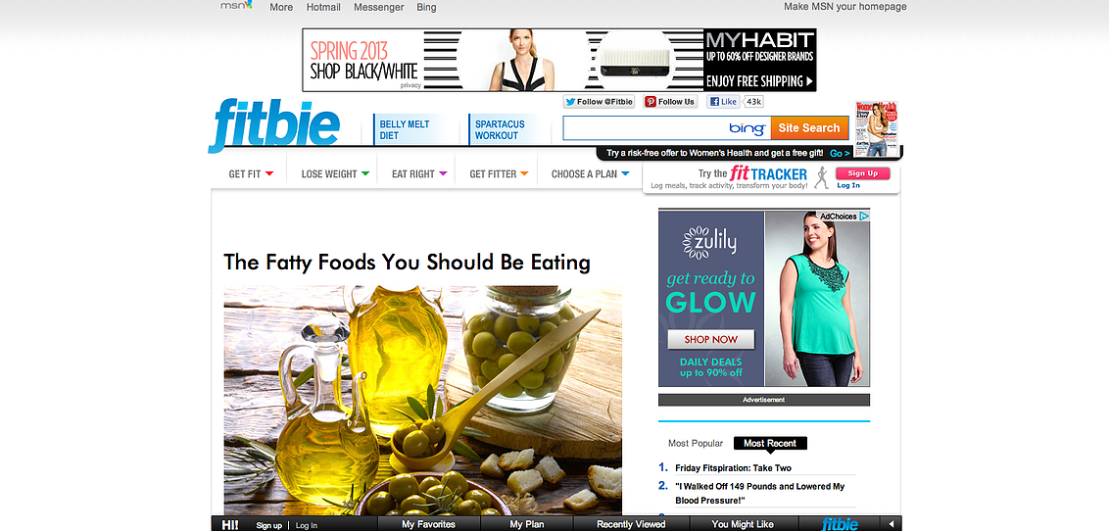Image resolution: width=1109 pixels, height=531 pixels.
Task: Click the pink Sign Up button
Action: click(x=862, y=173)
